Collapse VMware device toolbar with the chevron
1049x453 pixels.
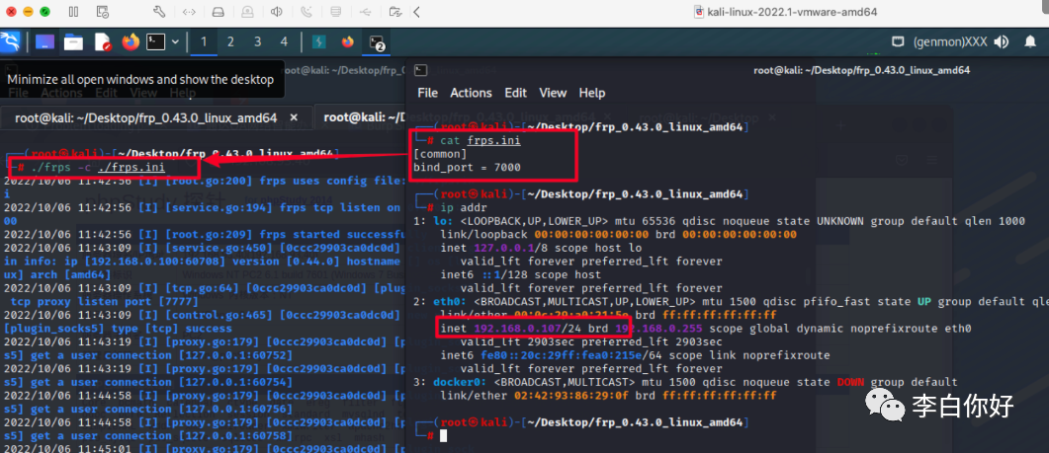[417, 12]
